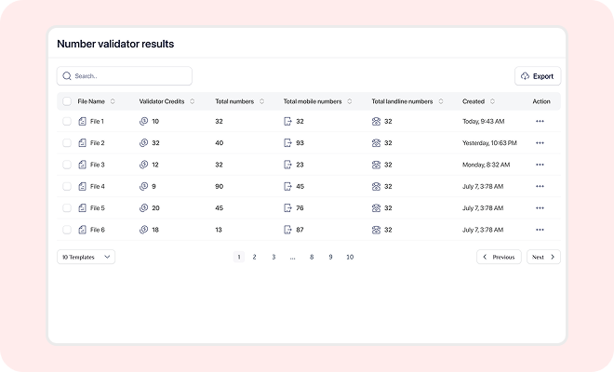Click the Previous page button
Screen dimensions: 614x372
coord(499,257)
